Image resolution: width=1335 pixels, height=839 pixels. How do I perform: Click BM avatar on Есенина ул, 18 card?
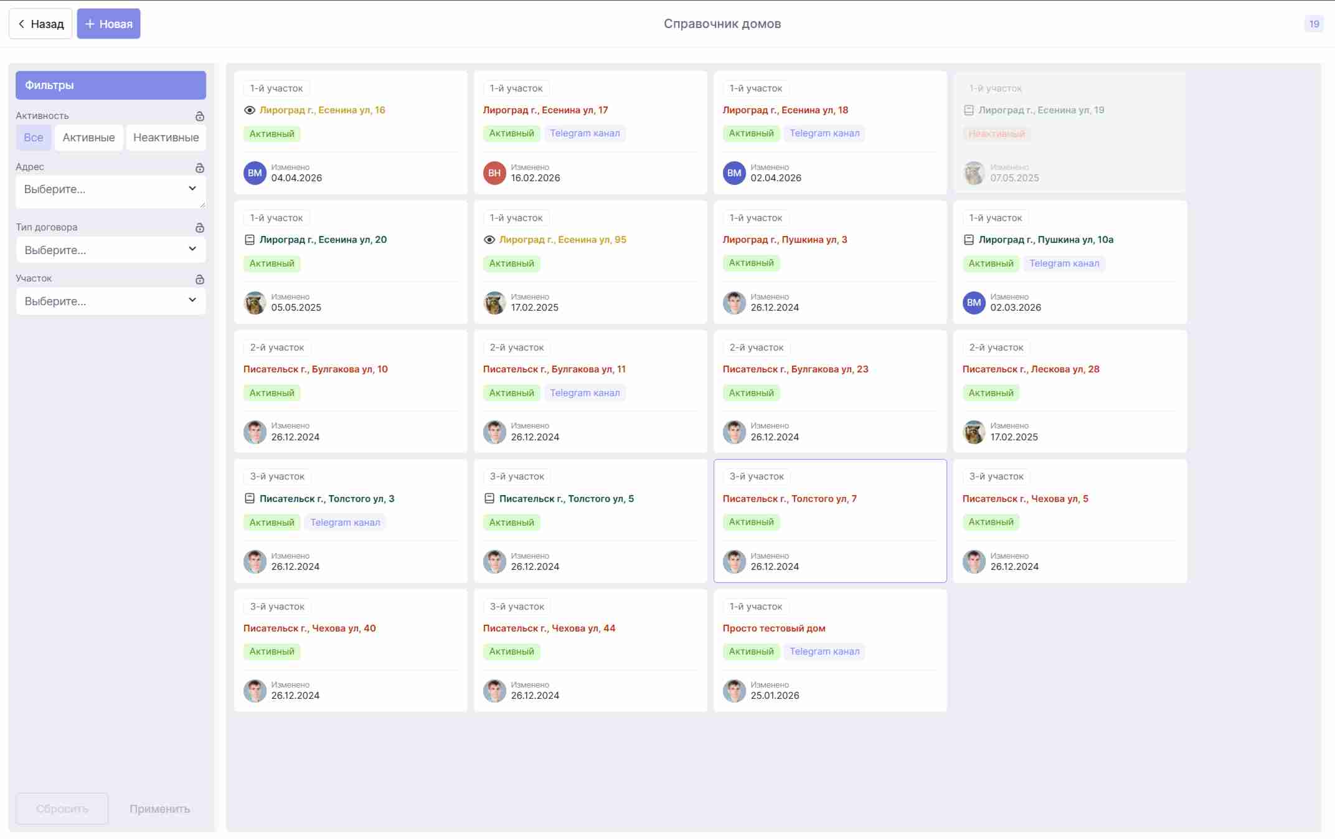[x=734, y=173]
